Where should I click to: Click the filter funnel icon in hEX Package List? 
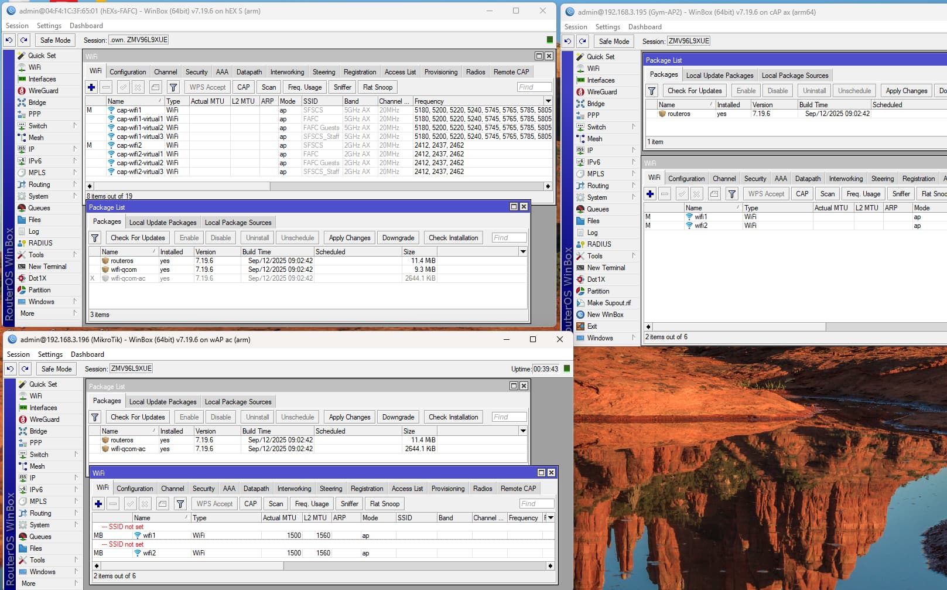[95, 238]
